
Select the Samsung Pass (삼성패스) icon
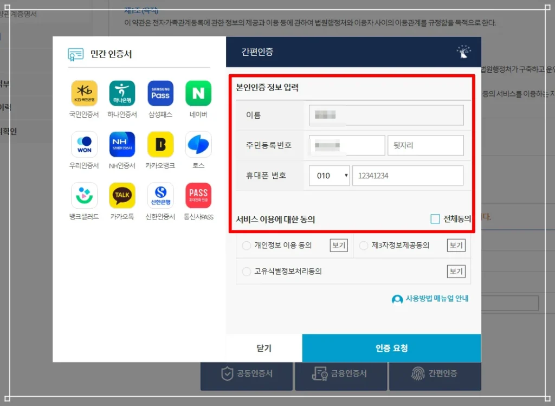pyautogui.click(x=160, y=93)
